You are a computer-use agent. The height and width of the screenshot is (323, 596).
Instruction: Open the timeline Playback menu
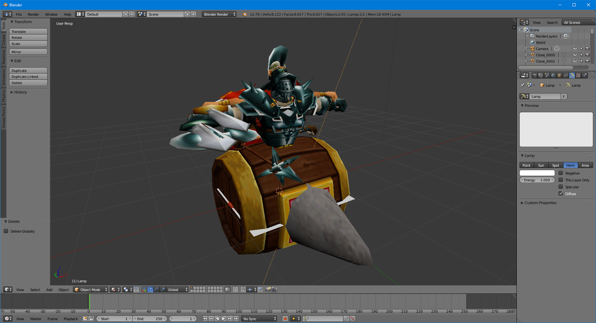pyautogui.click(x=71, y=319)
